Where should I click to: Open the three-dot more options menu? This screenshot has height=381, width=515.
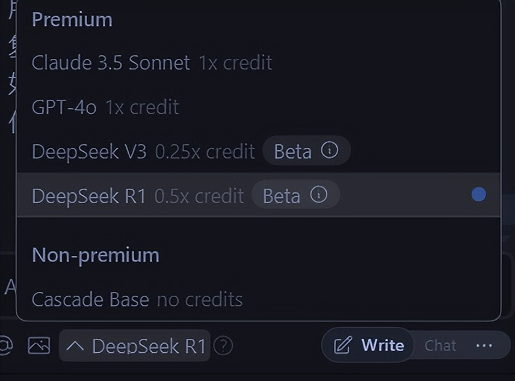point(484,346)
